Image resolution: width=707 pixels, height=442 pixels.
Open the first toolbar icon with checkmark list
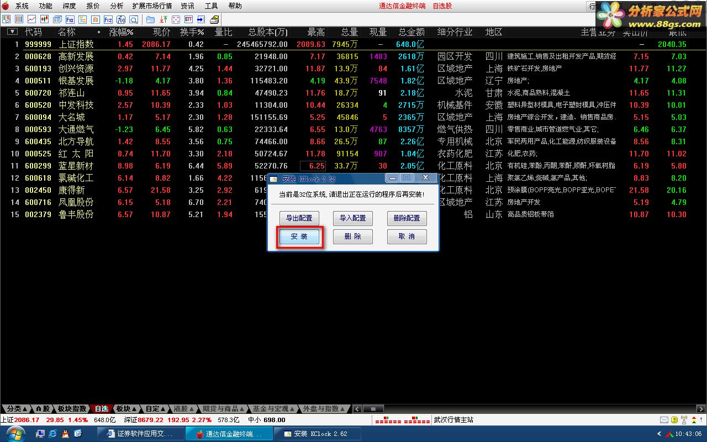[x=6, y=19]
